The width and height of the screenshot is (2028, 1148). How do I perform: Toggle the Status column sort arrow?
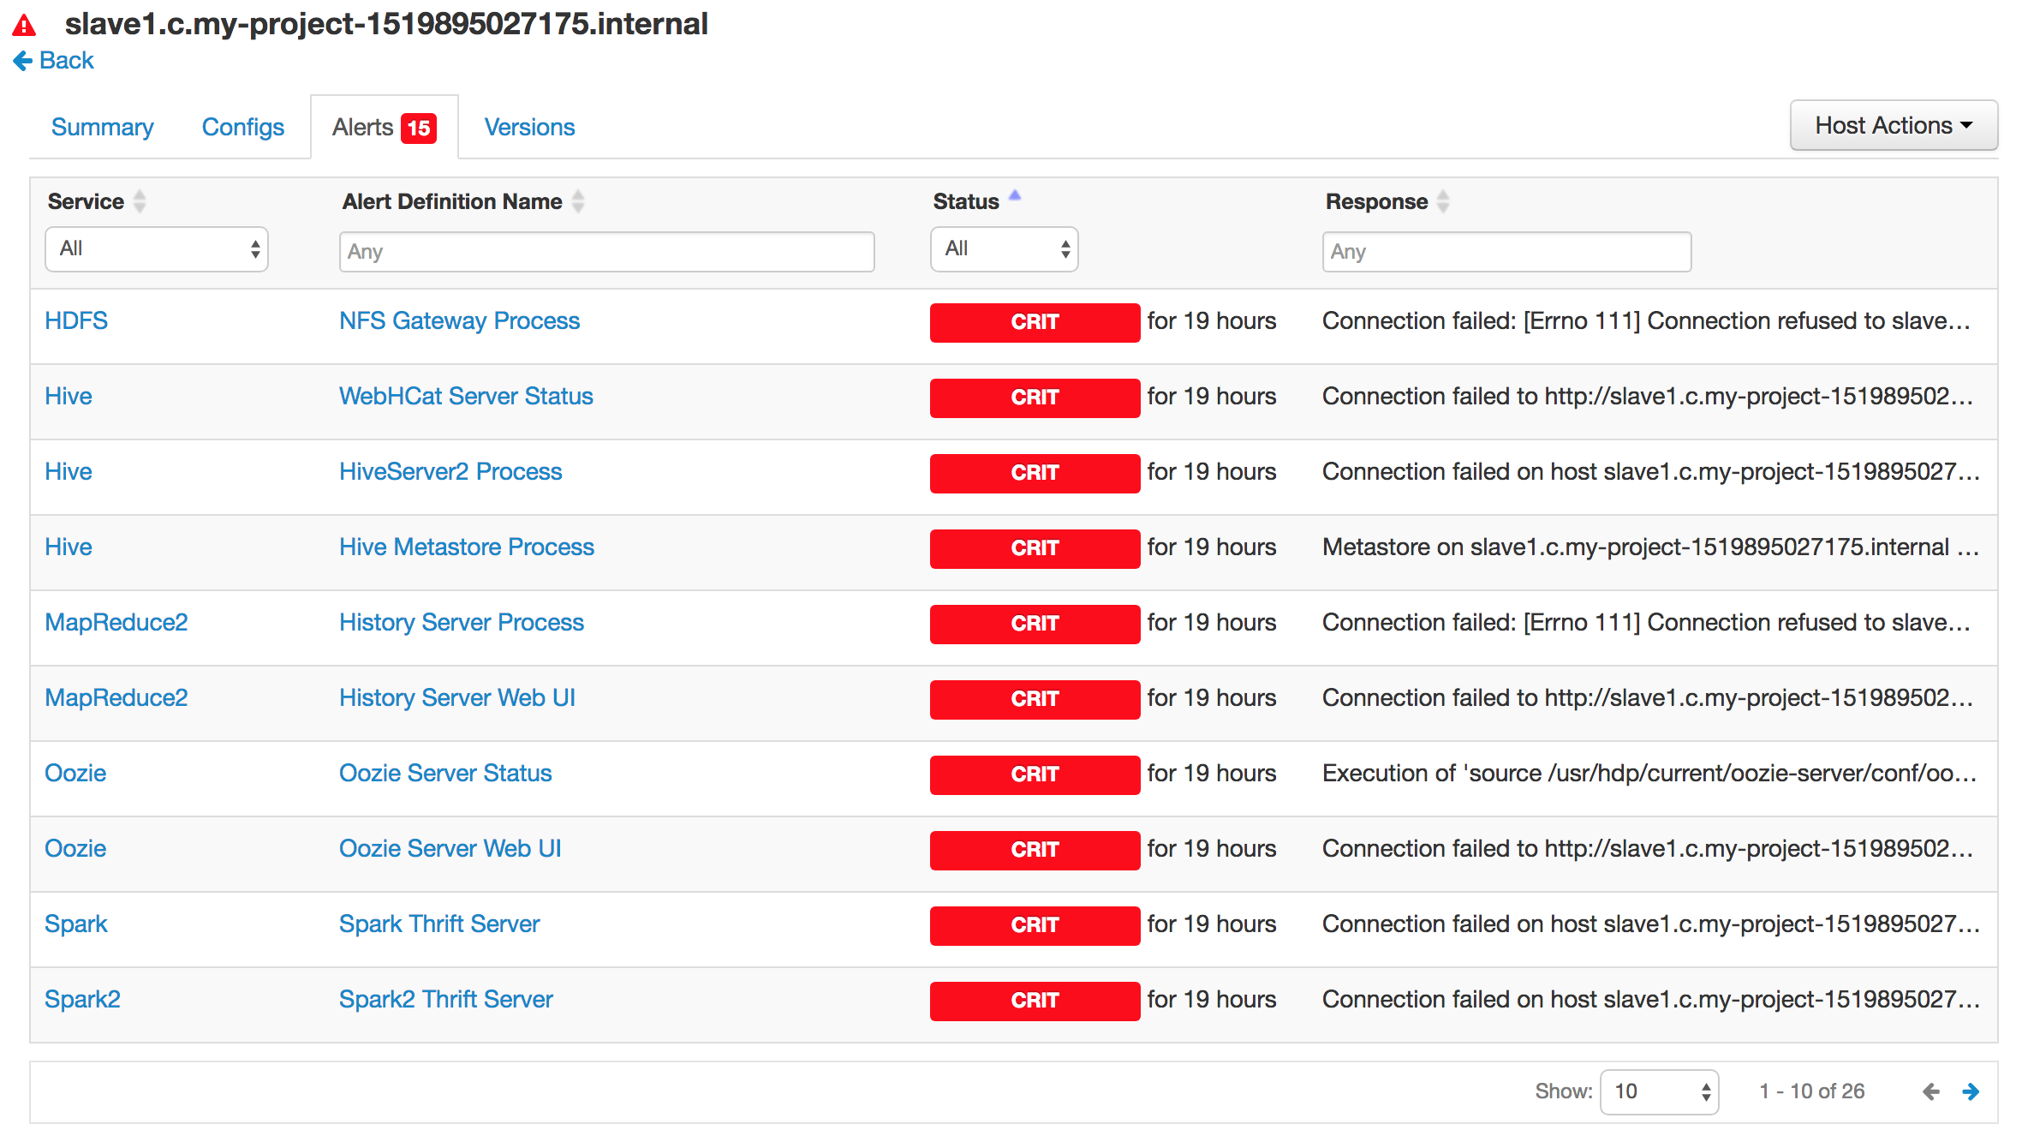[x=1015, y=196]
